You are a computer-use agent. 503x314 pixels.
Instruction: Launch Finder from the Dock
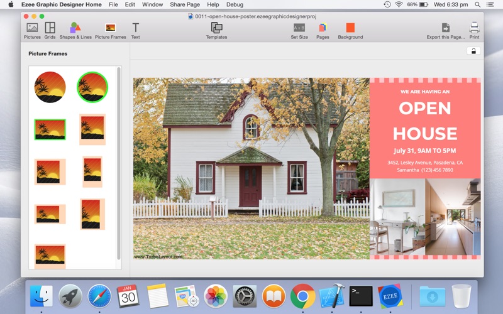point(41,296)
